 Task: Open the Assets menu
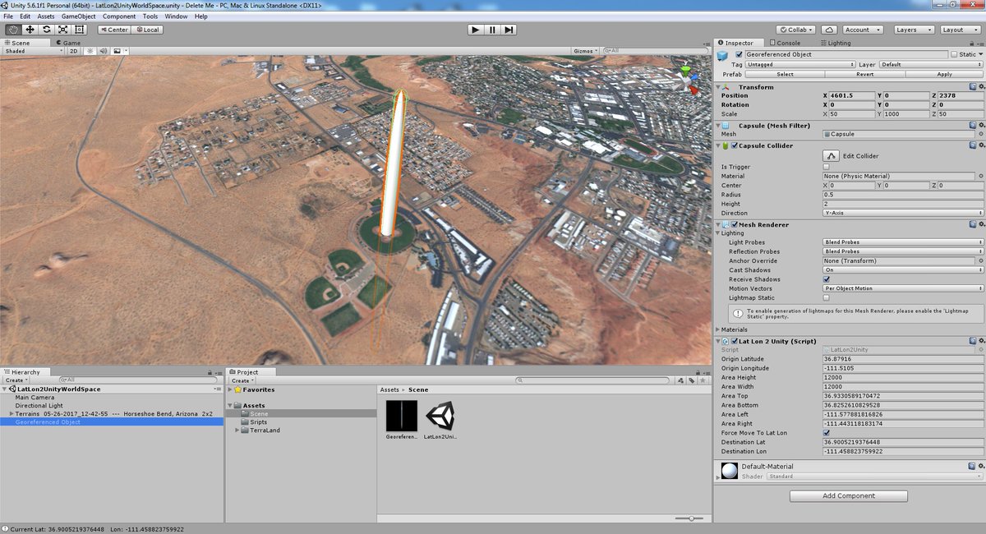point(46,16)
